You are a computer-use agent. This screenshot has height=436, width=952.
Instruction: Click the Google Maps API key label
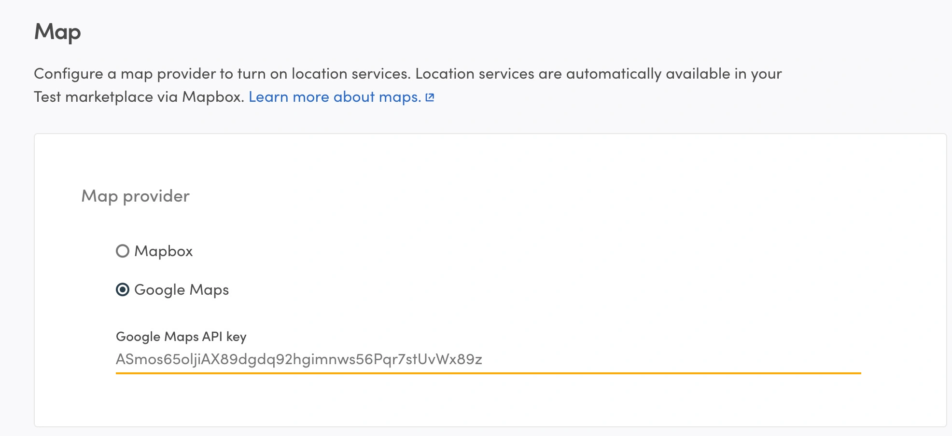pos(181,337)
